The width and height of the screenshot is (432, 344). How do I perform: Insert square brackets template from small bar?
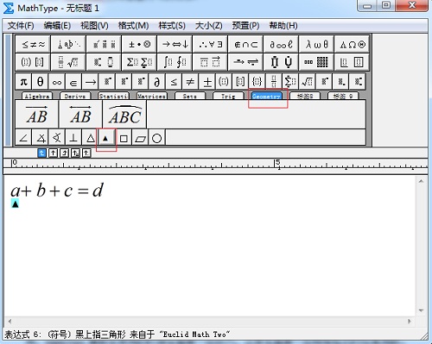click(240, 82)
